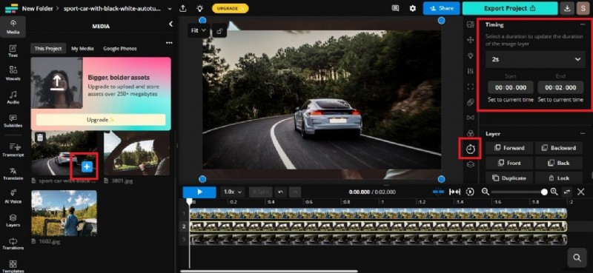
Task: Open the stacked layers icon in right toolbar
Action: tap(471, 165)
